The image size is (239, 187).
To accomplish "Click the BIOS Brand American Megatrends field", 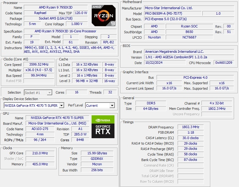I will pos(189,52).
